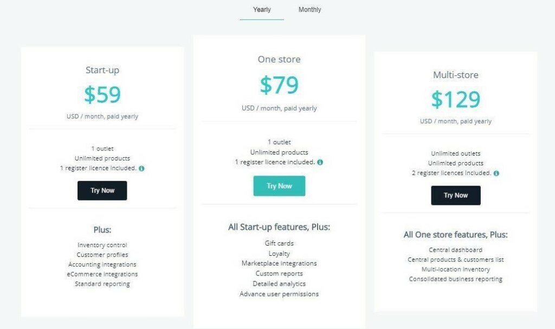
Task: Click Try Now under Multi-store plan
Action: [x=456, y=195]
